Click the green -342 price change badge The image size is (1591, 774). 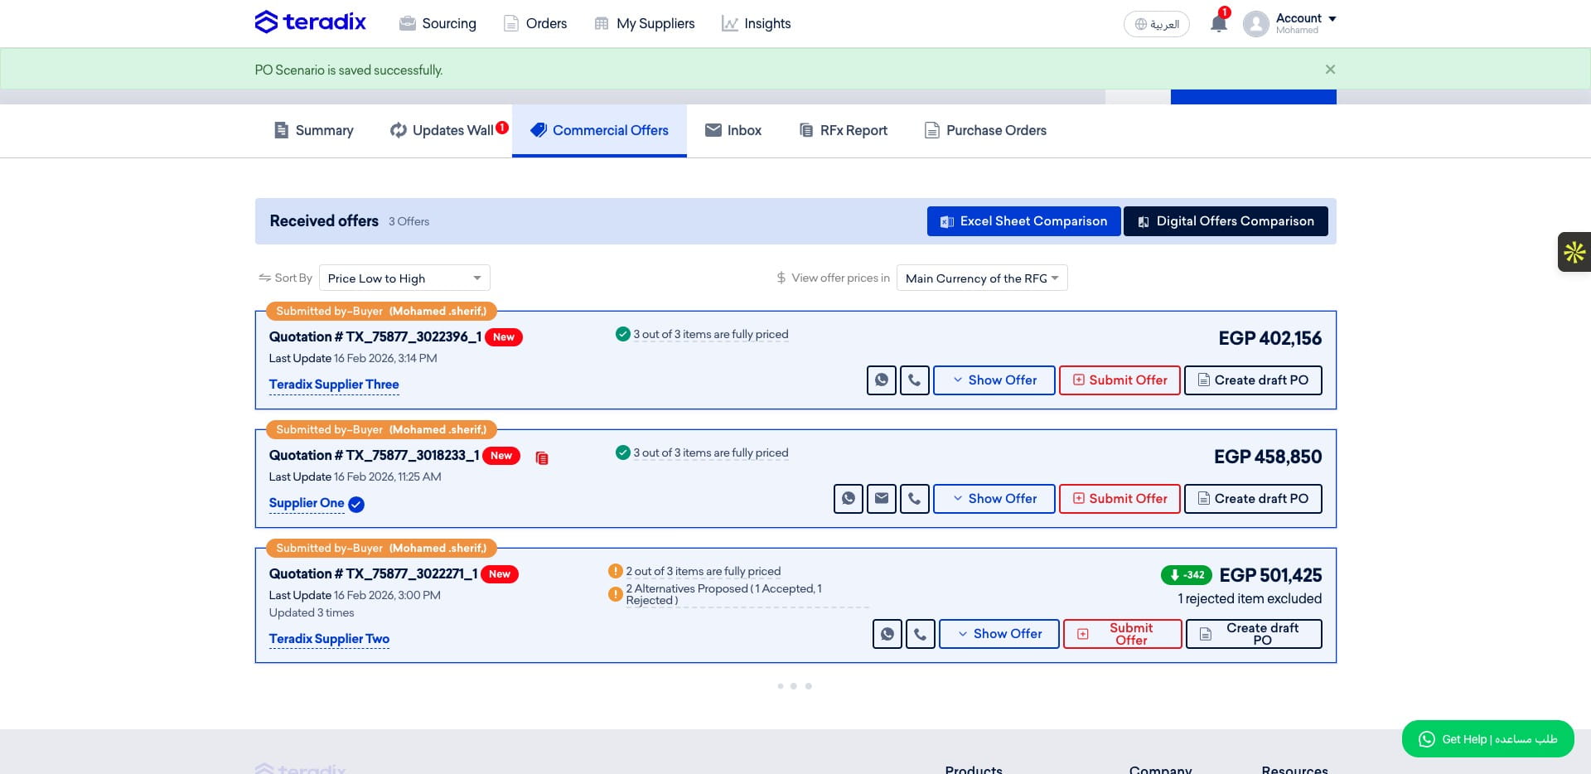(1187, 575)
